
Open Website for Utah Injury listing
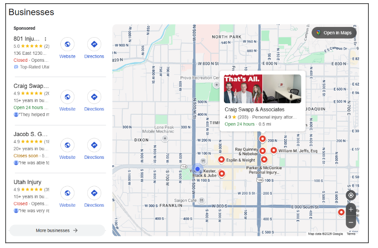click(67, 197)
